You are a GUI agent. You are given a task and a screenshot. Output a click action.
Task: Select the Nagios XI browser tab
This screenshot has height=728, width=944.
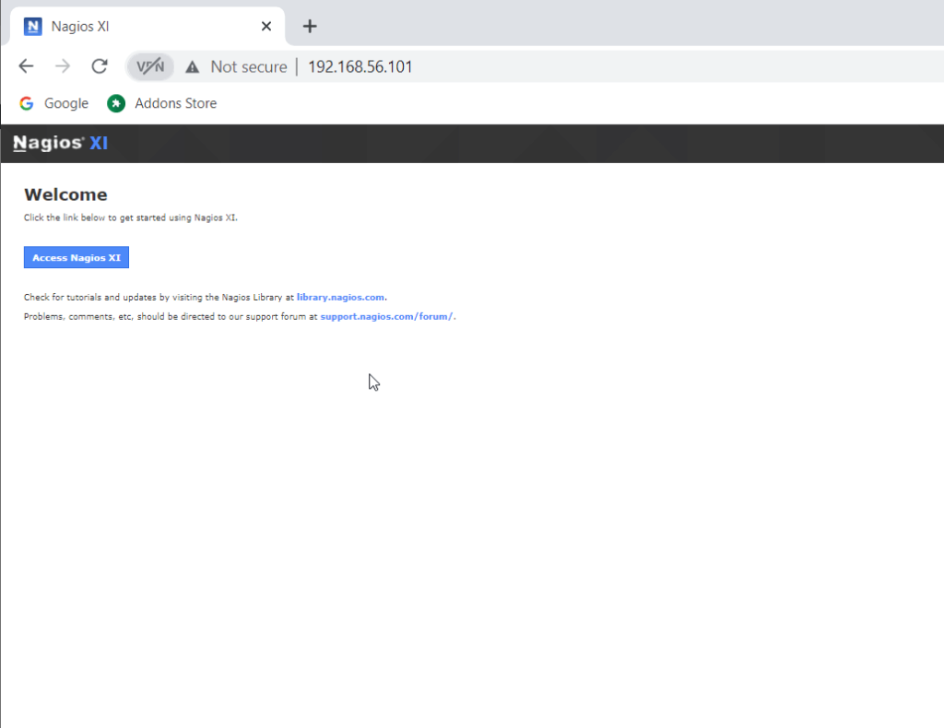point(147,27)
